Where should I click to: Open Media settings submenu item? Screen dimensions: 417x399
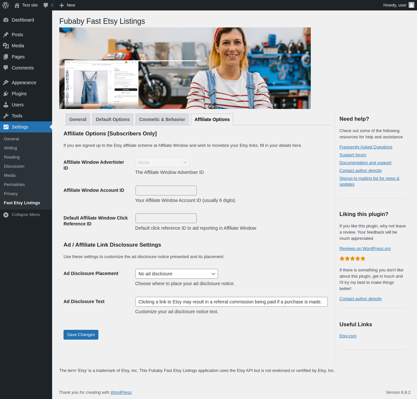[x=10, y=176]
